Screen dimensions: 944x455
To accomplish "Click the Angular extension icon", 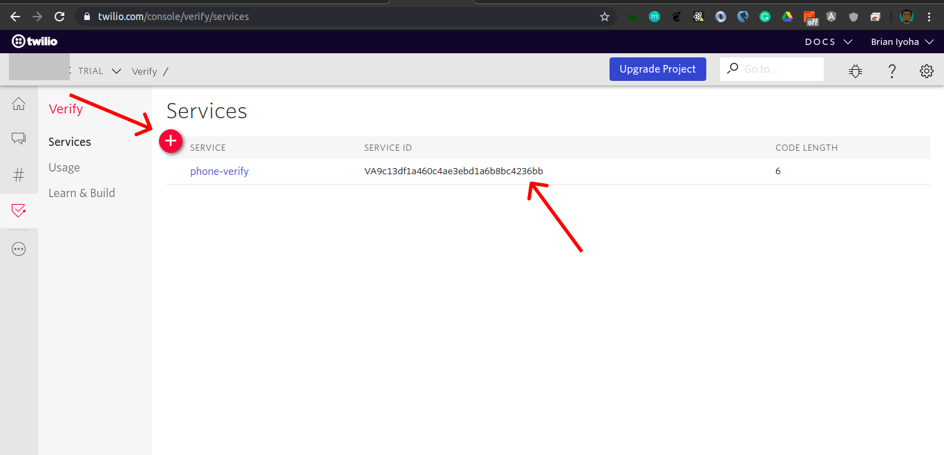I will point(831,17).
